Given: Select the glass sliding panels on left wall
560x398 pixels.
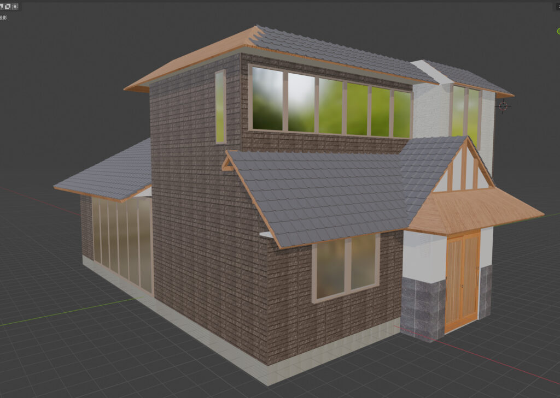Looking at the screenshot, I should pyautogui.click(x=122, y=240).
